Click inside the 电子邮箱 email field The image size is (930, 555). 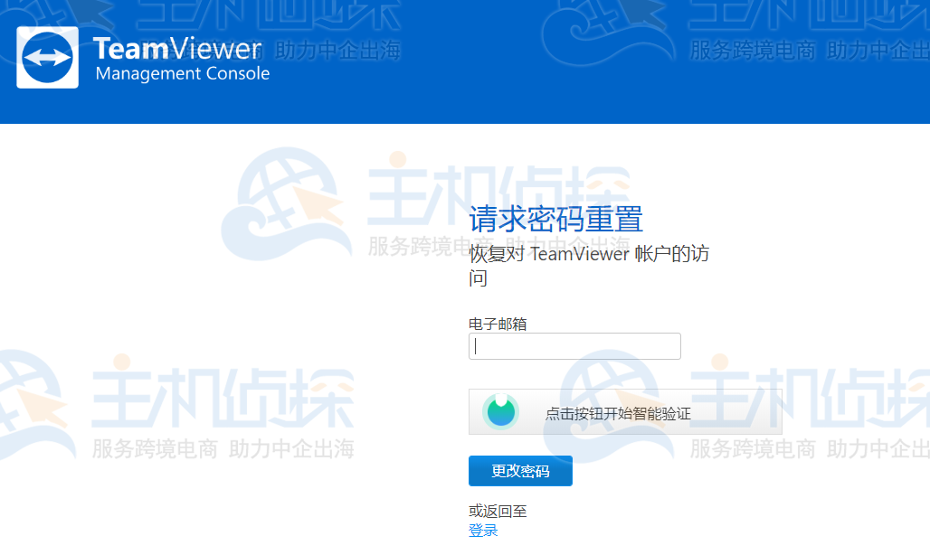(574, 346)
